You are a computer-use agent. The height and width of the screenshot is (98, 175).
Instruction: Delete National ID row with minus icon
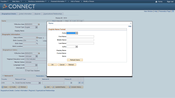coord(82,83)
